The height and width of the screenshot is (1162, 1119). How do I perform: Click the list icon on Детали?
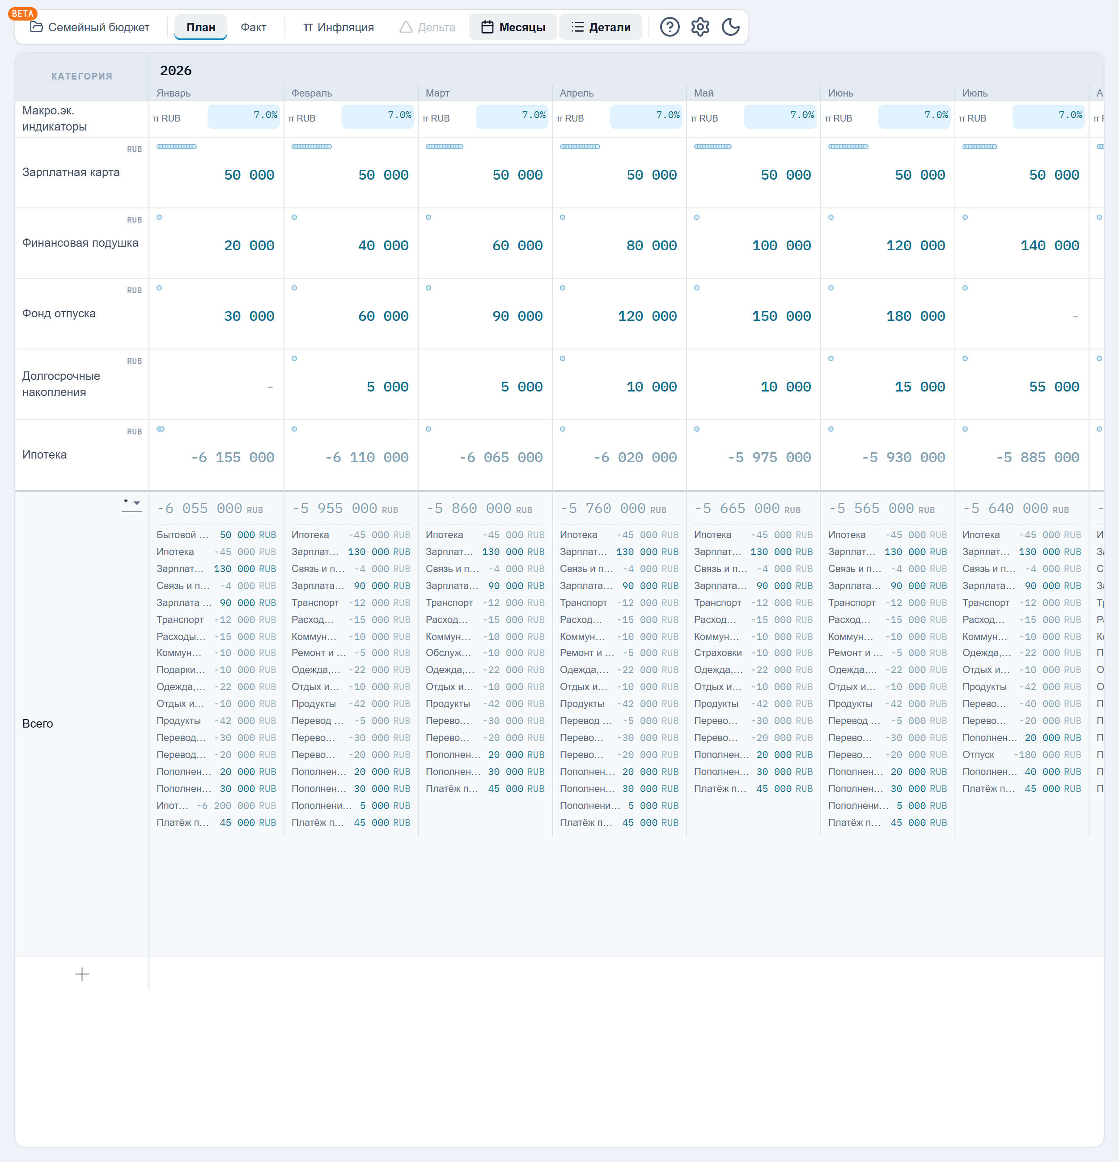point(577,27)
